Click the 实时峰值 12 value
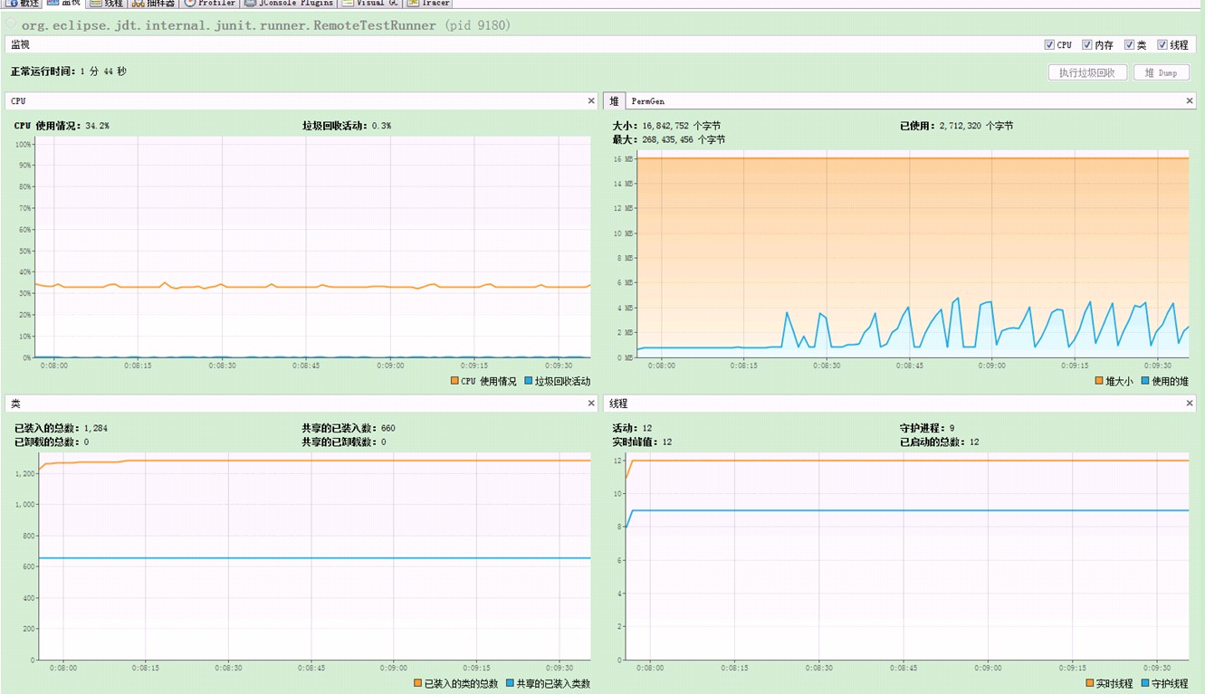1205x694 pixels. coord(666,442)
